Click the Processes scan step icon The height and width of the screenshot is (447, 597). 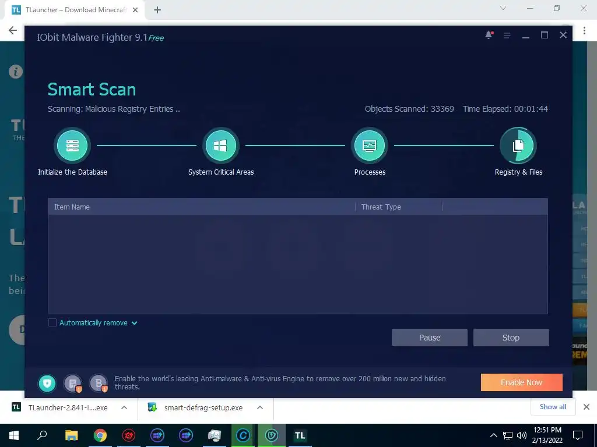point(369,146)
